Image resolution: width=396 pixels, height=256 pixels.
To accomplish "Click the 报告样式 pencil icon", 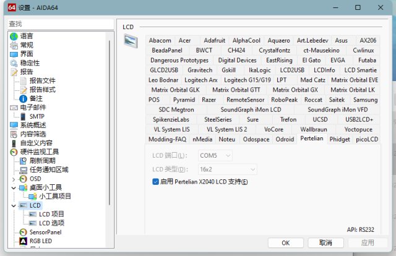I will pyautogui.click(x=24, y=90).
